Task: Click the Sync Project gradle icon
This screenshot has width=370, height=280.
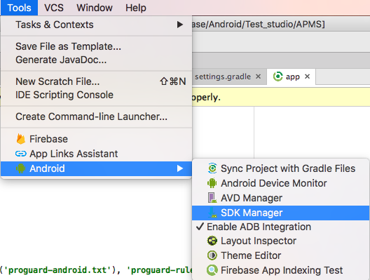Action: pyautogui.click(x=212, y=168)
